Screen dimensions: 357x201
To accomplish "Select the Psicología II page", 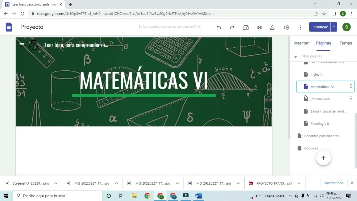I will [x=325, y=124].
